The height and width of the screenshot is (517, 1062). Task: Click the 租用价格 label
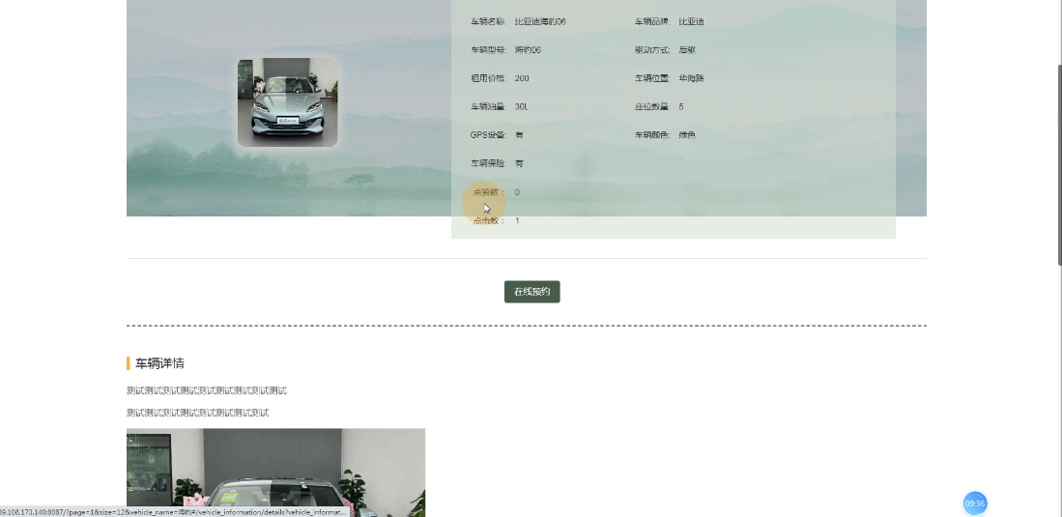[x=488, y=78]
